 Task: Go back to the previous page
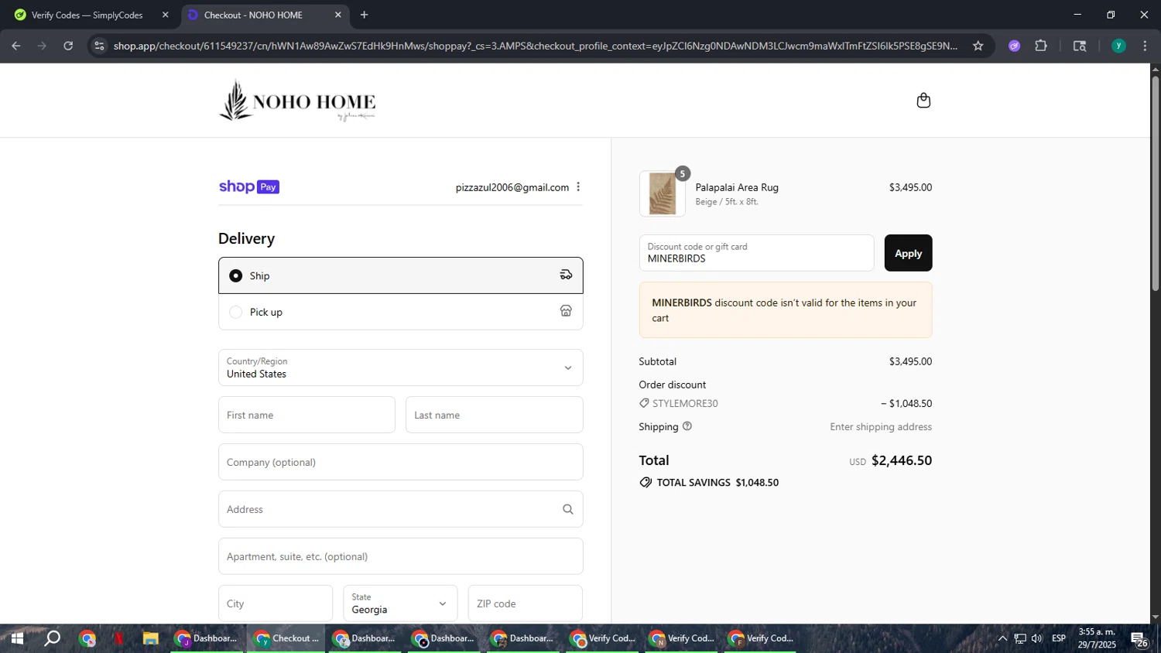(16, 46)
